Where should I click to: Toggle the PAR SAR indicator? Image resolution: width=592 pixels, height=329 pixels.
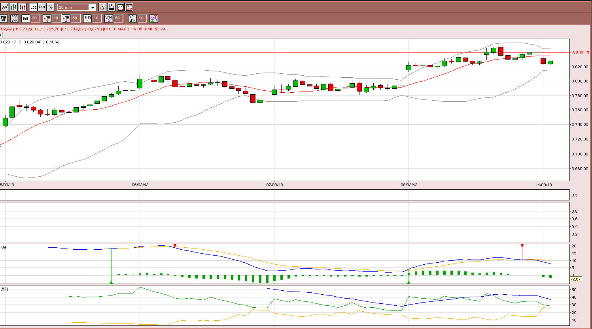coord(15,18)
